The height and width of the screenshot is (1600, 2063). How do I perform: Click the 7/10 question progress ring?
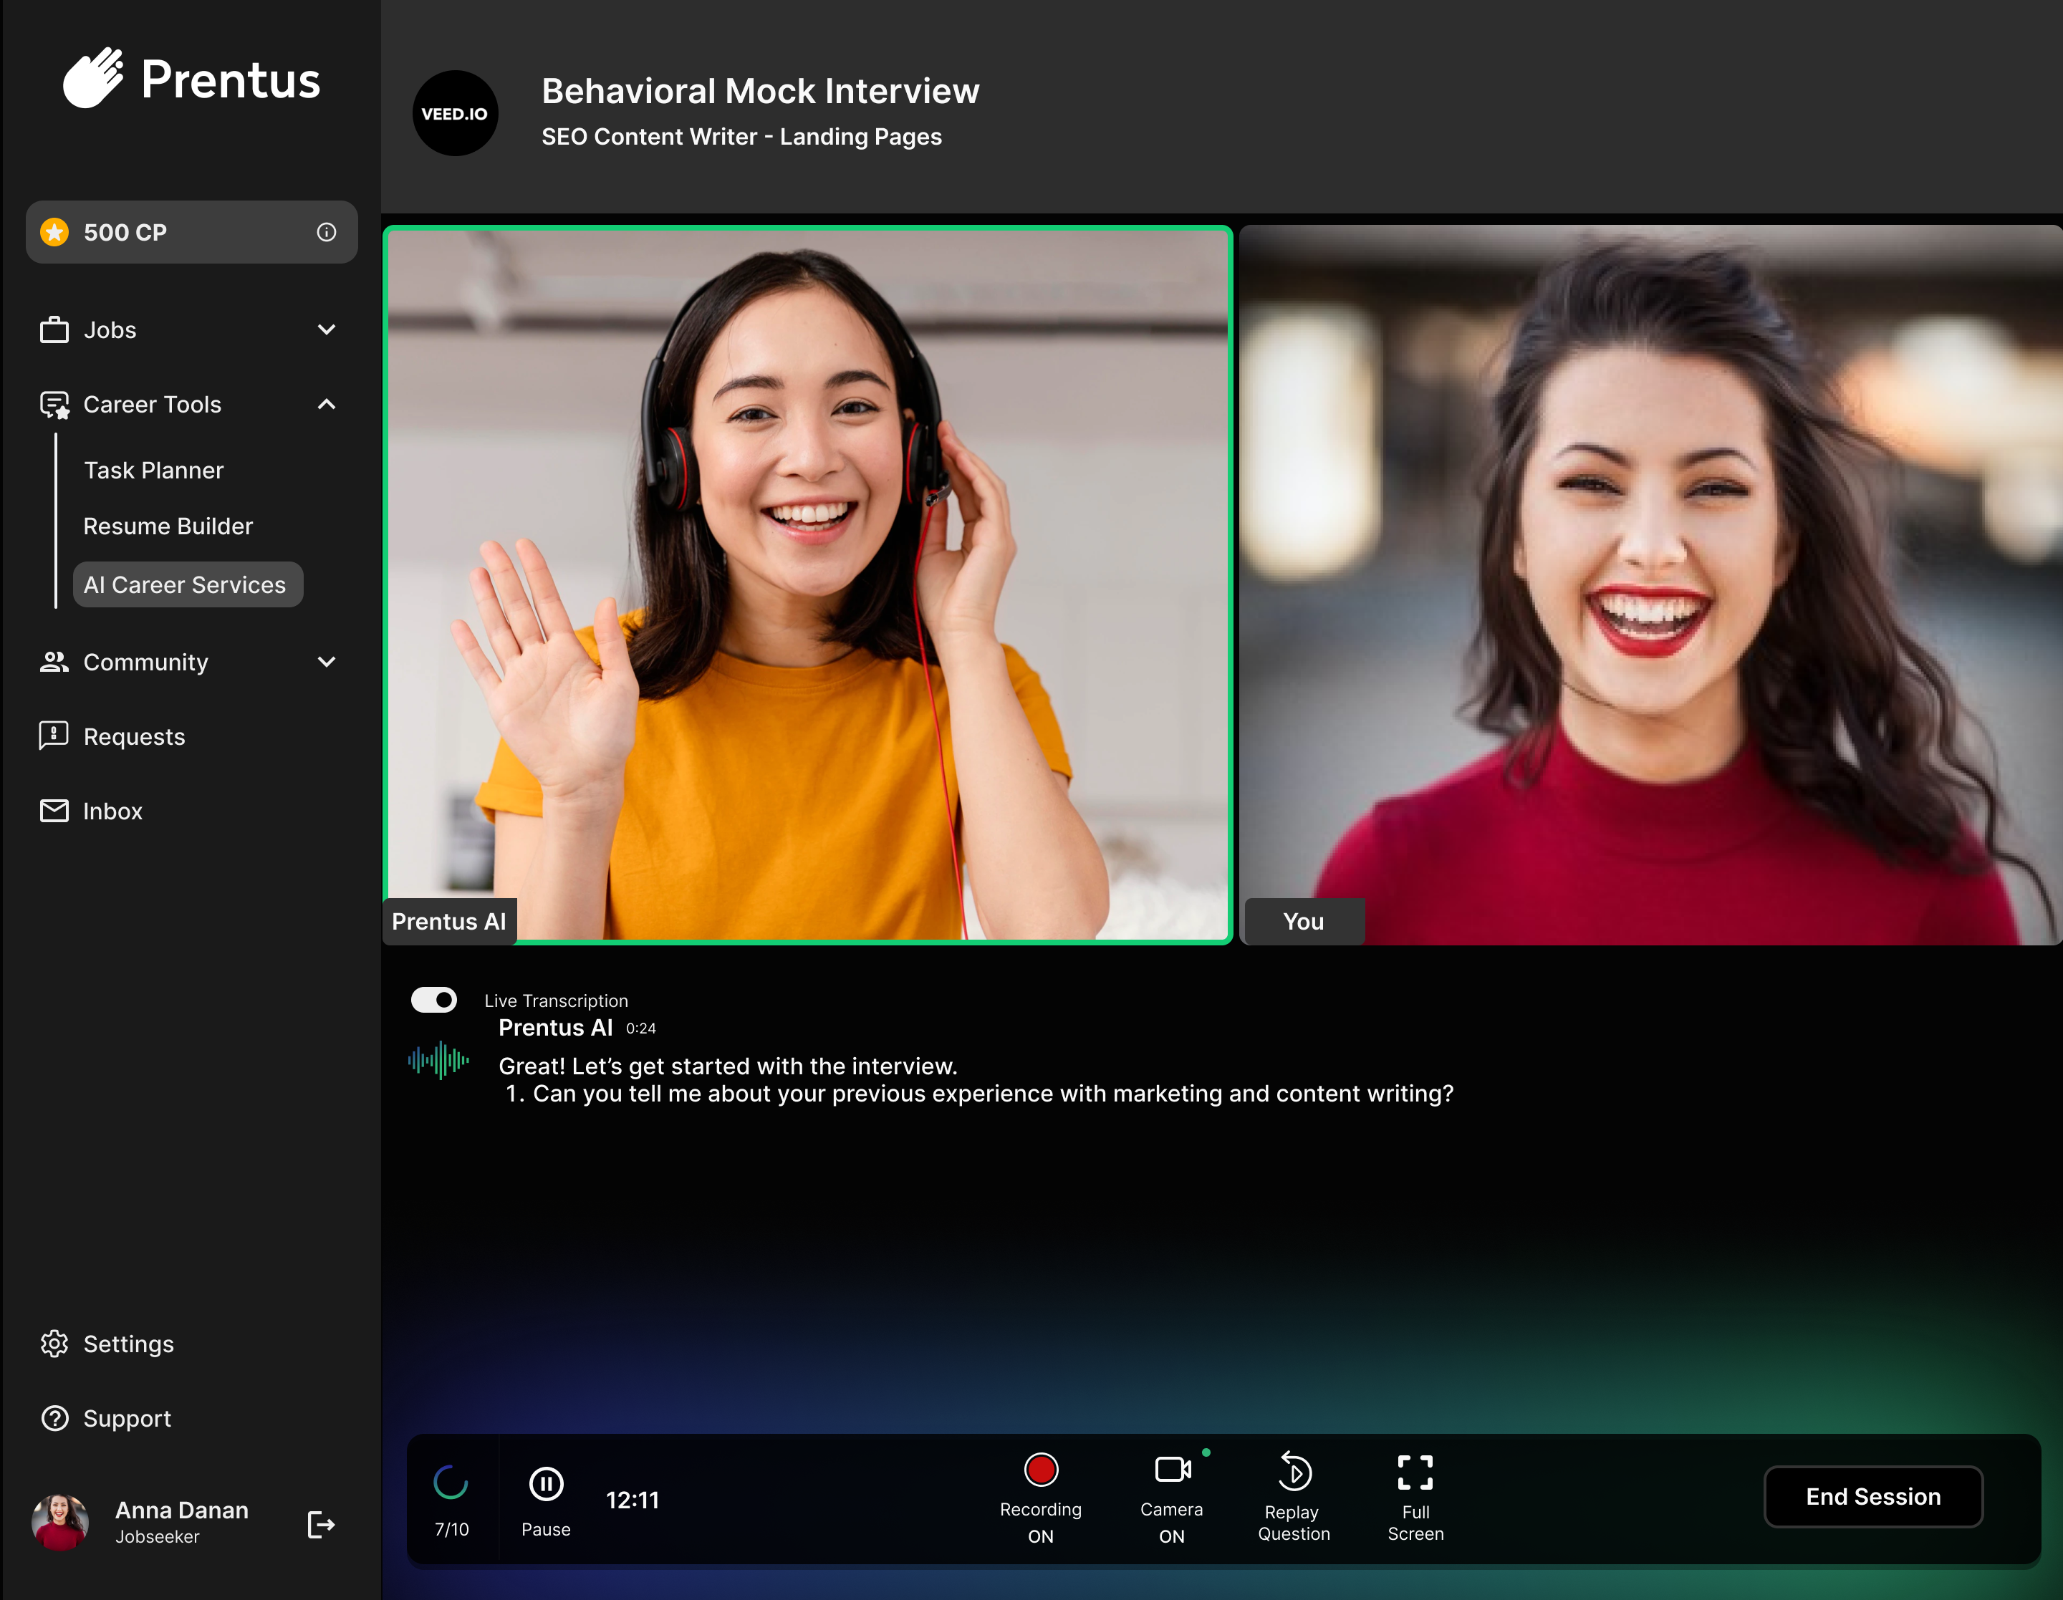pos(451,1483)
